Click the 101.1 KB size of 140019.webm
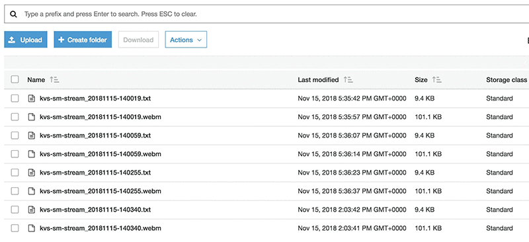This screenshot has height=242, width=529. [428, 117]
